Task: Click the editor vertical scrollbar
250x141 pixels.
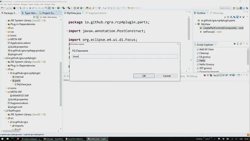Action: pyautogui.click(x=189, y=29)
